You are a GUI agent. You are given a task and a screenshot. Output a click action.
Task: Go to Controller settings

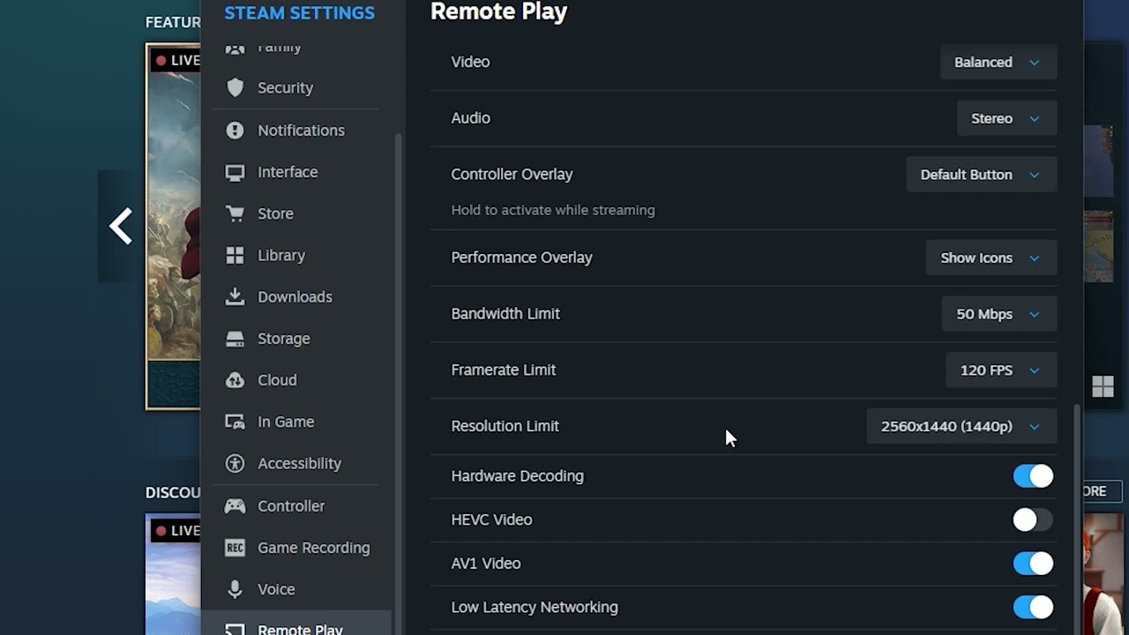pyautogui.click(x=295, y=506)
